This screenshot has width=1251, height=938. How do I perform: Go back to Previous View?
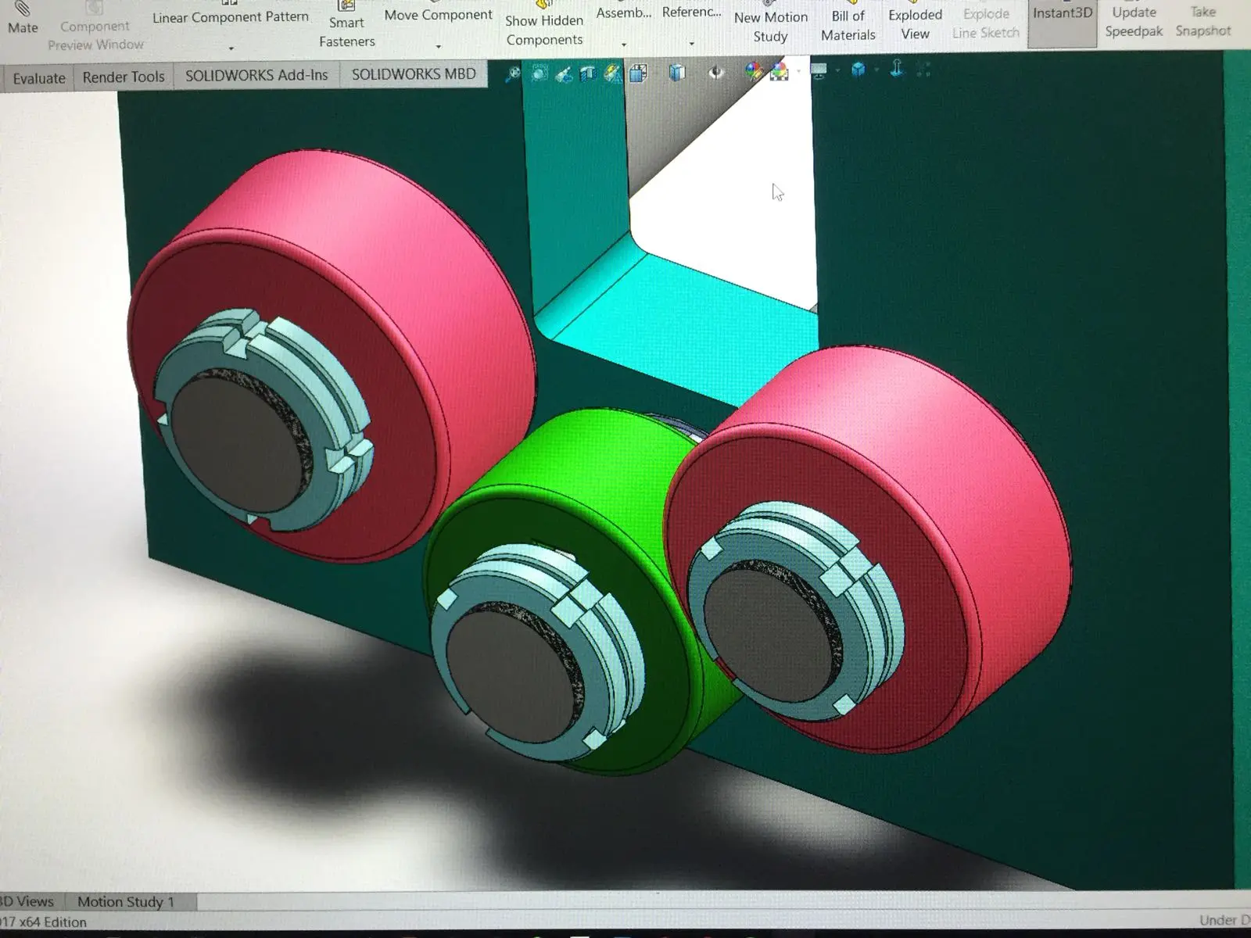click(x=563, y=74)
